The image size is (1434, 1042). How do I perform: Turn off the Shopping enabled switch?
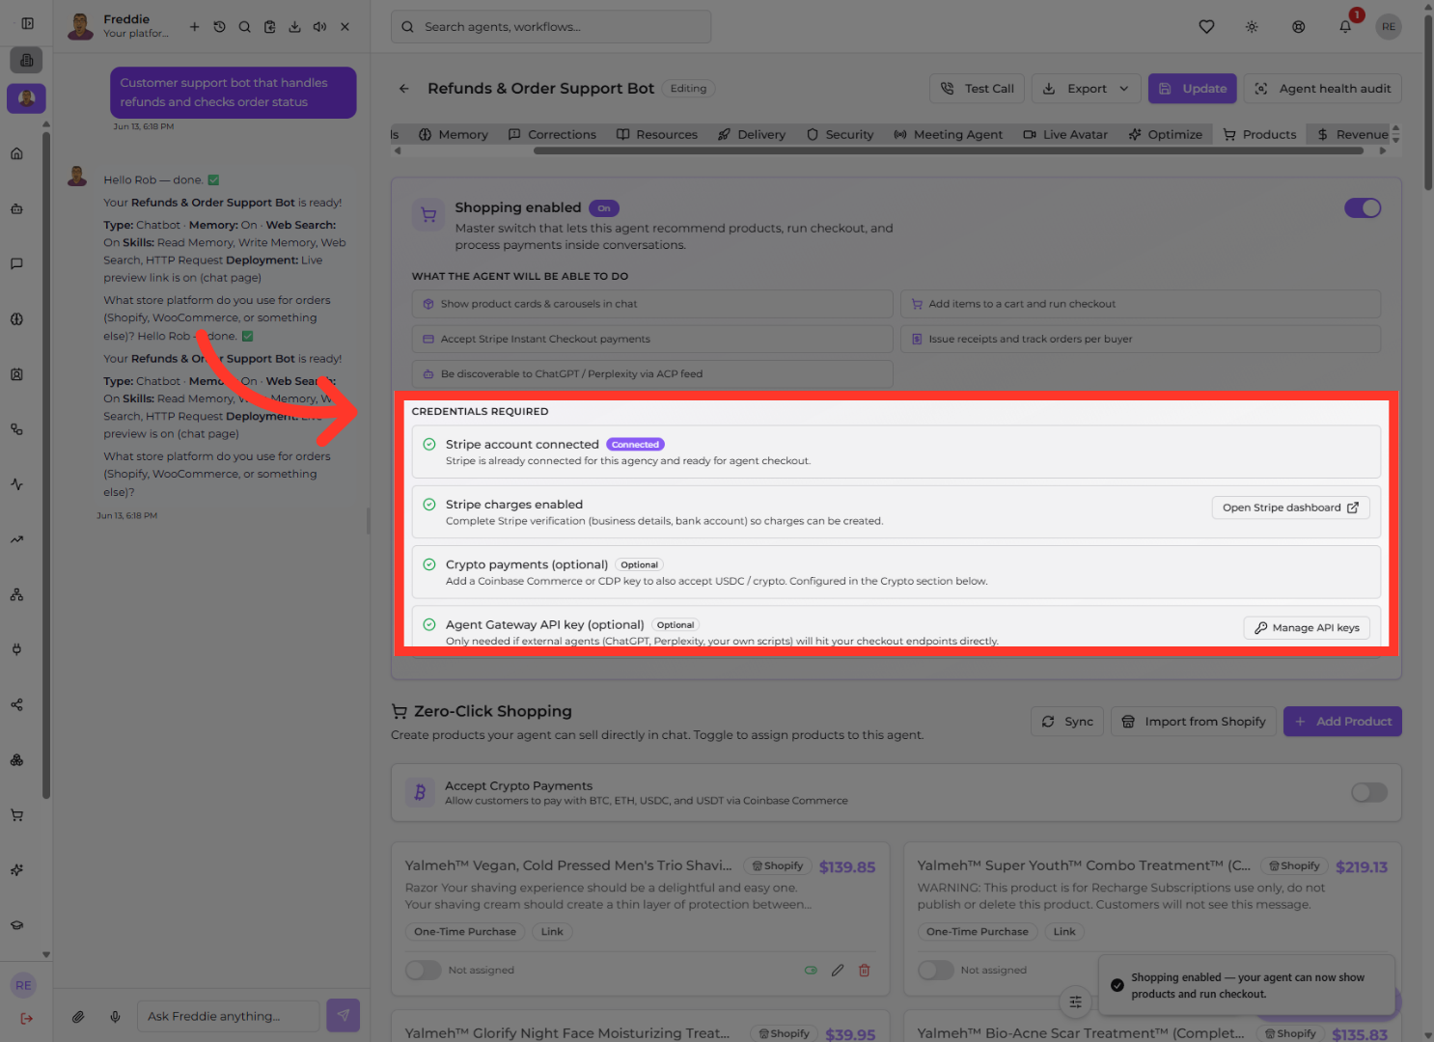[x=1363, y=208]
